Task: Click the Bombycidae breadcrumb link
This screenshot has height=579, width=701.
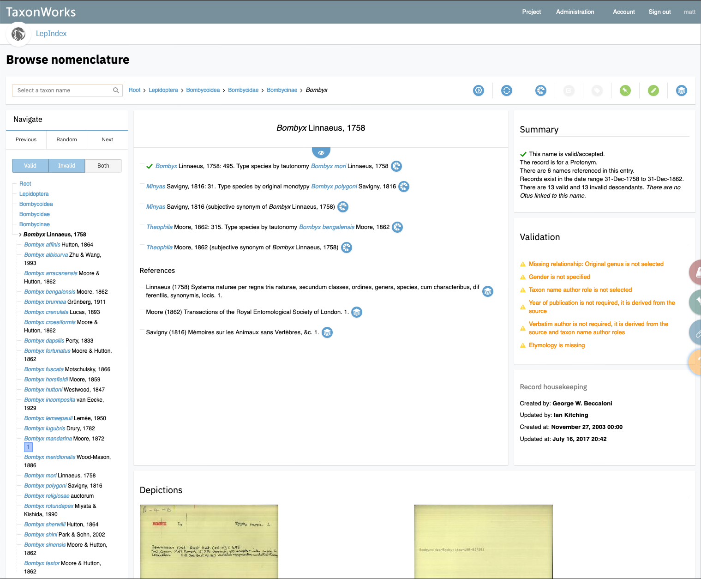Action: pos(243,90)
